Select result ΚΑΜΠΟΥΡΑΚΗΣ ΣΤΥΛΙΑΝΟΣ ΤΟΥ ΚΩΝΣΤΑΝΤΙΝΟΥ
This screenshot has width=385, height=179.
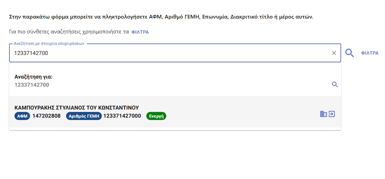click(x=175, y=112)
